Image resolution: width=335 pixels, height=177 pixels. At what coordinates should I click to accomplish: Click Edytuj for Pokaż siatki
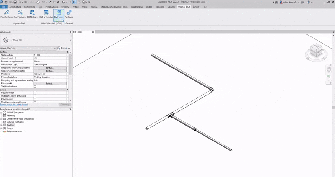[x=50, y=84]
